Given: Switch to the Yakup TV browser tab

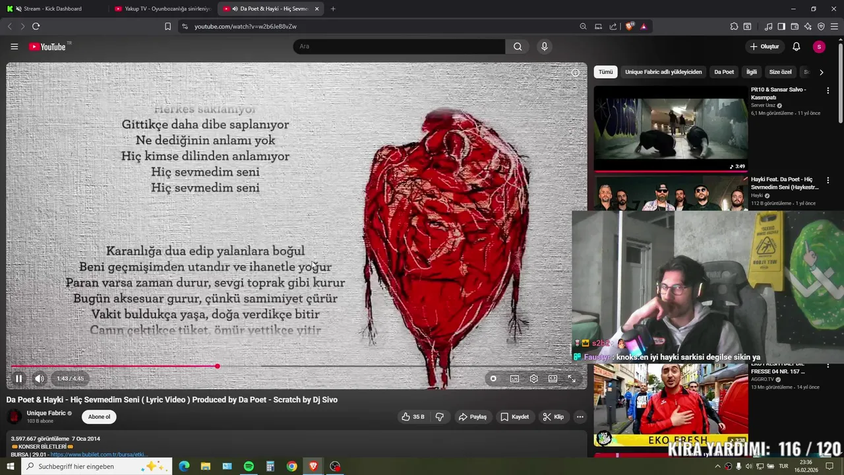Looking at the screenshot, I should pyautogui.click(x=162, y=9).
